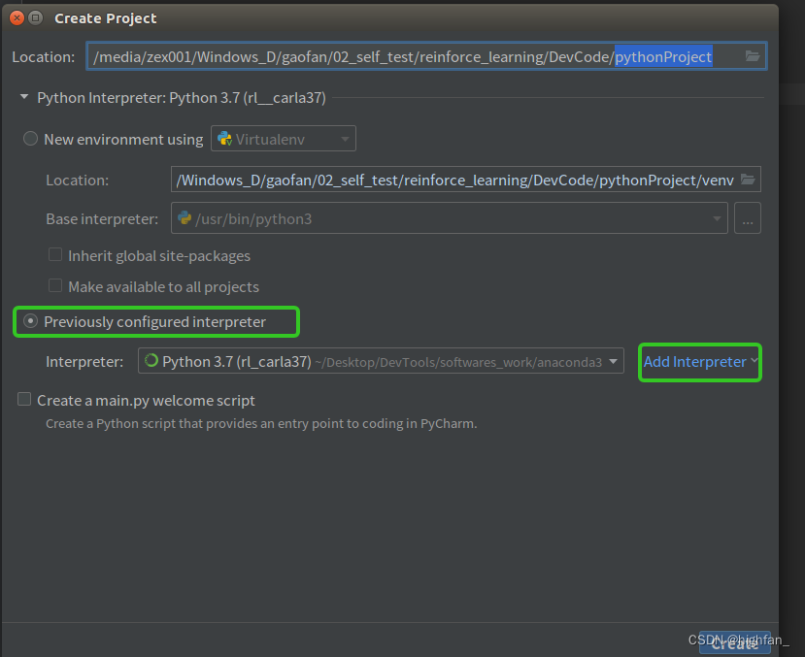This screenshot has height=657, width=805.
Task: Open the Add Interpreter chevron menu
Action: (x=753, y=361)
